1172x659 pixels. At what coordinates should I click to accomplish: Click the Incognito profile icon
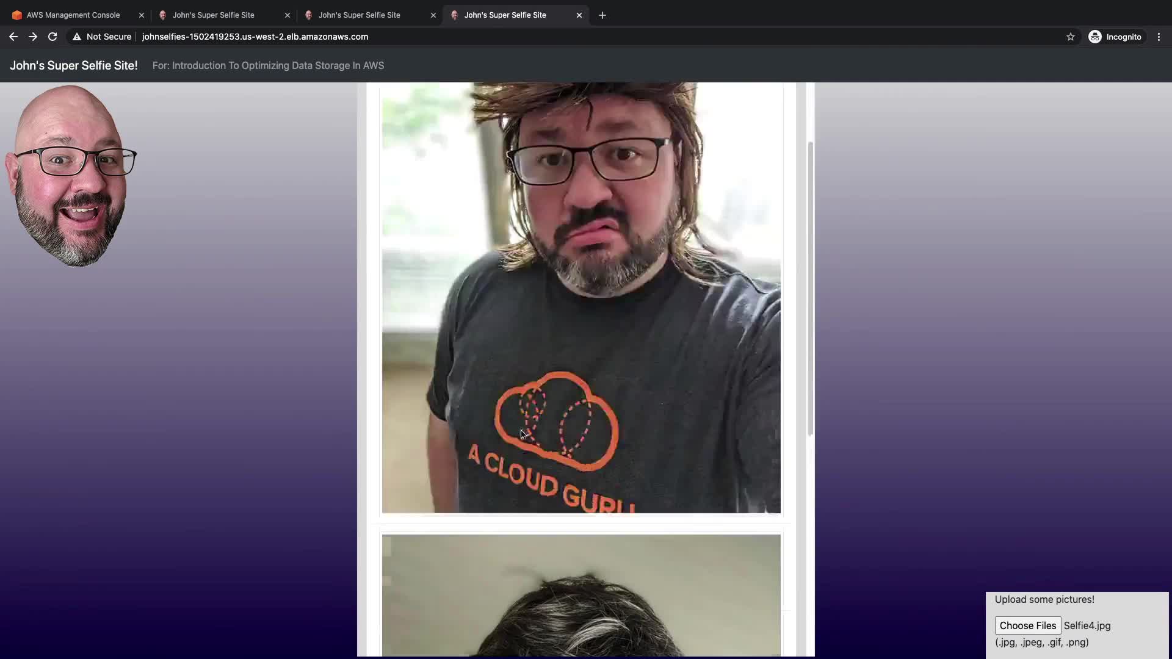(1095, 37)
